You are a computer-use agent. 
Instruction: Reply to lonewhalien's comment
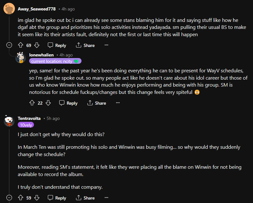click(68, 103)
